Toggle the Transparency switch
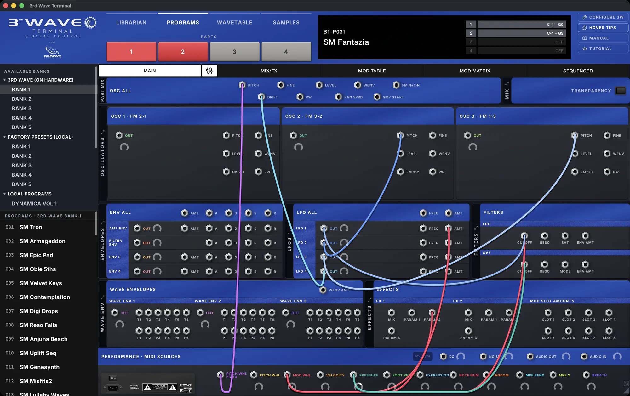Screen dimensions: 630x396 click(621, 91)
